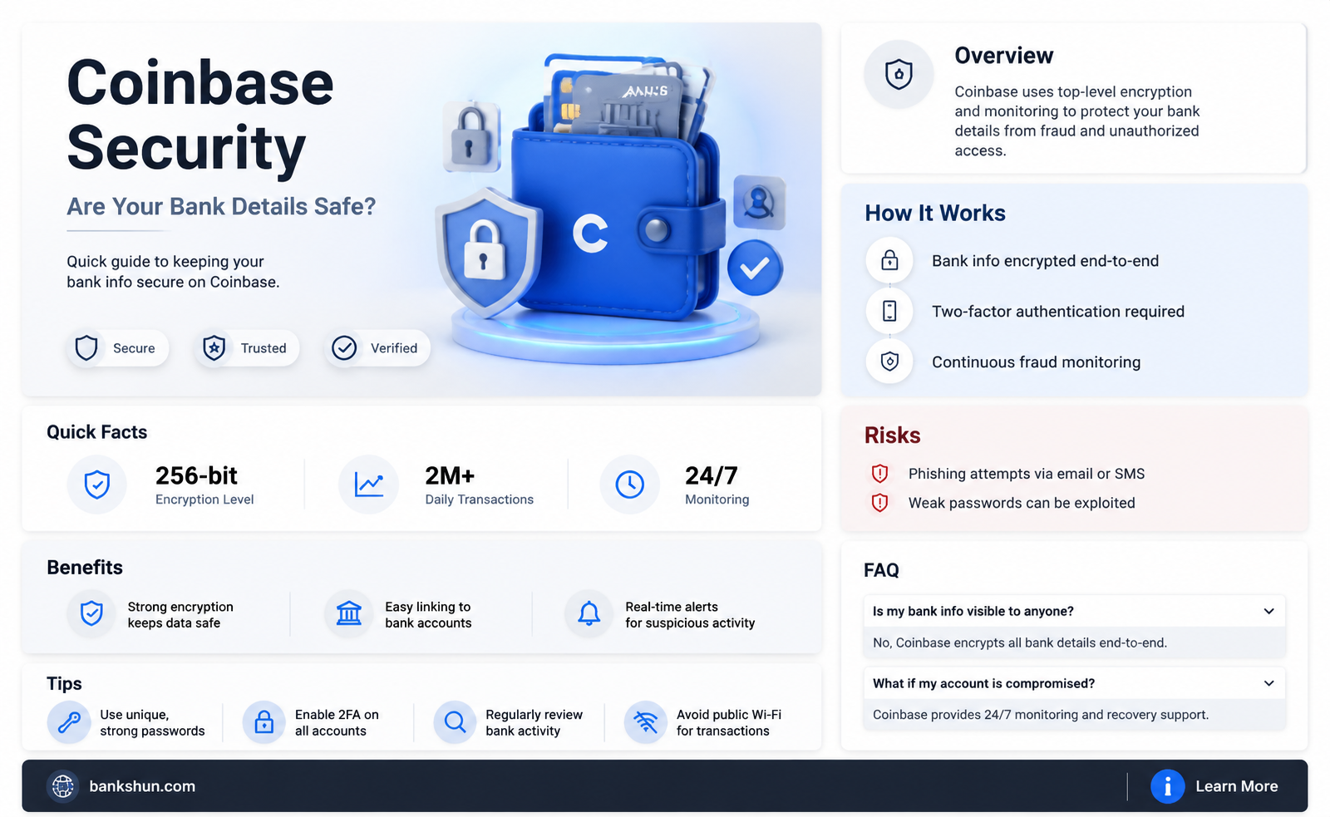Click the blue info icon in footer
Screen dimensions: 1330x817
point(1167,786)
